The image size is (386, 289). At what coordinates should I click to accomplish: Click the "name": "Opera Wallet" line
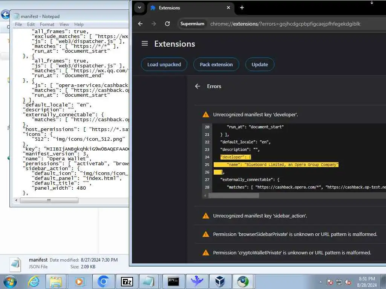57,159
